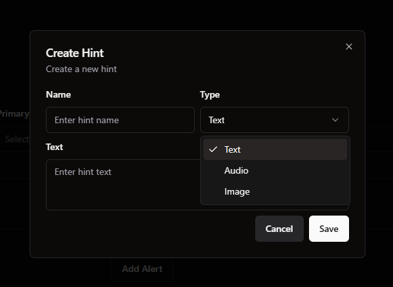The image size is (393, 287).
Task: Click the Type field label
Action: 210,94
